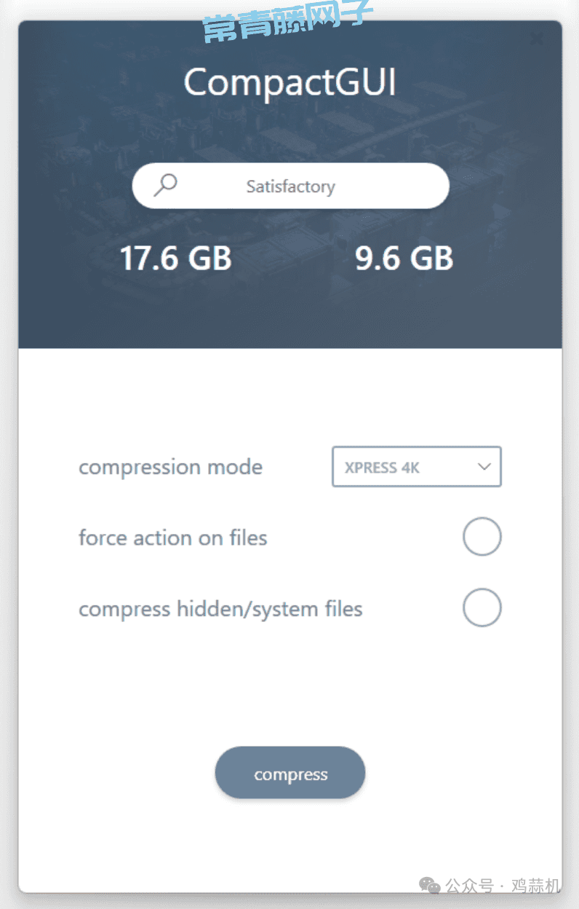Screen dimensions: 579x909
Task: Enable the compress hidden/system files toggle
Action: (x=482, y=608)
